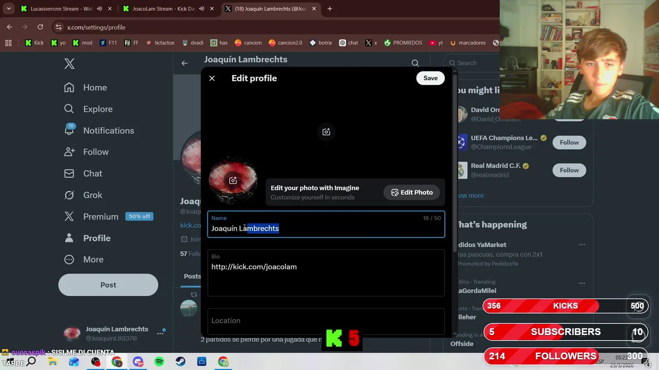The image size is (659, 370).
Task: Open Explore in X sidebar
Action: (88, 109)
